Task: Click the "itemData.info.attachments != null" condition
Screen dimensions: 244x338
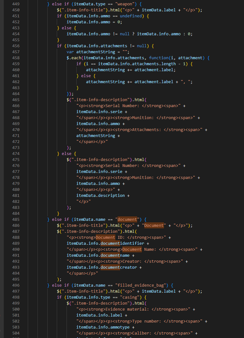Action: [x=107, y=46]
